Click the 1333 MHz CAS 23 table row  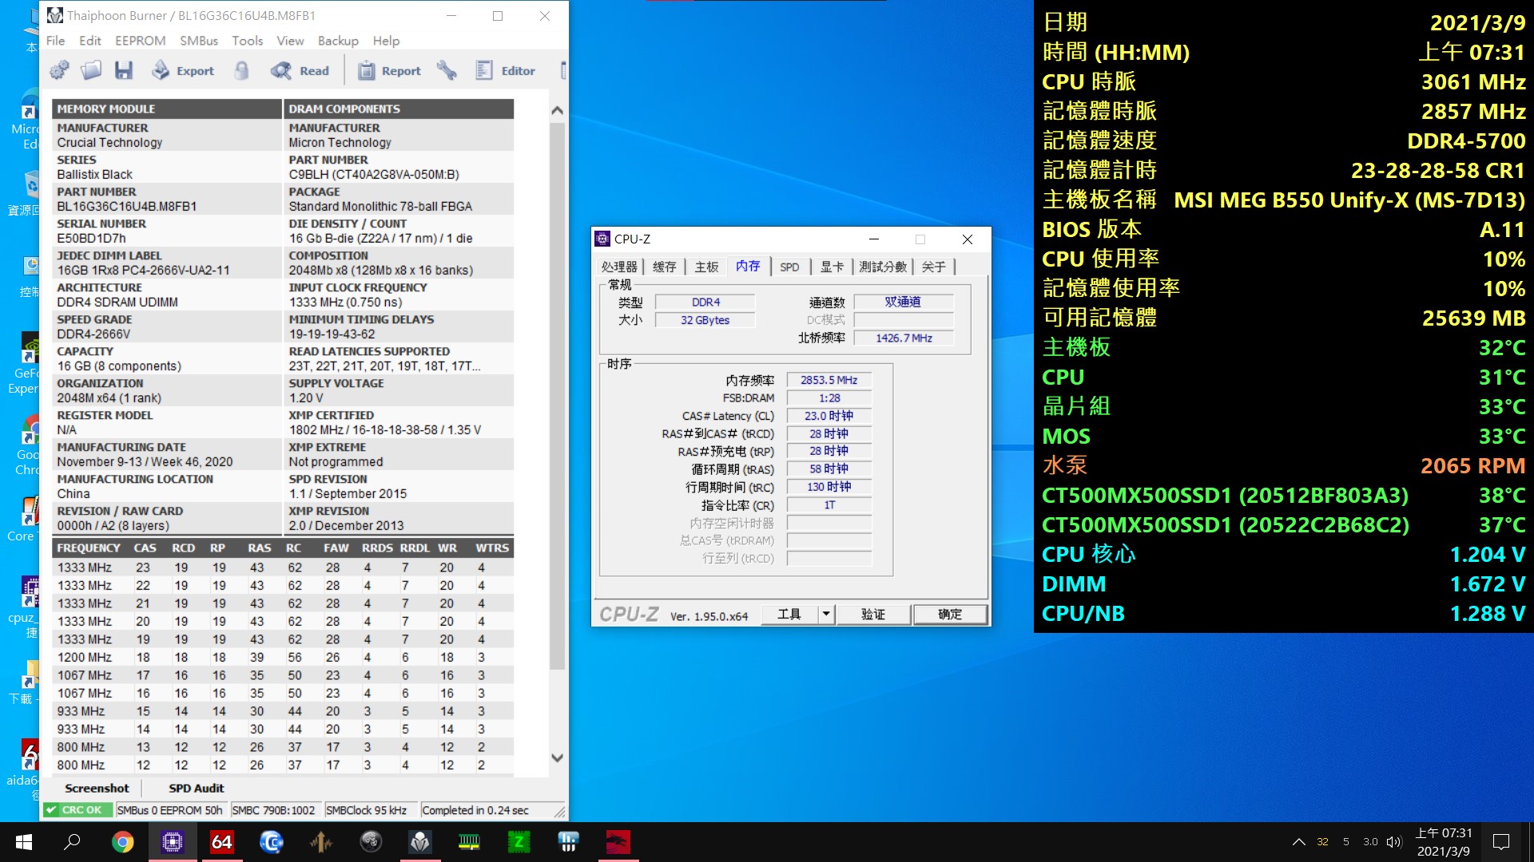283,567
